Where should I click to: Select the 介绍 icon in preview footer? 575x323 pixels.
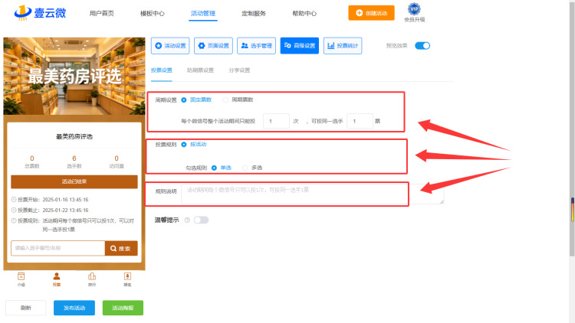click(21, 279)
